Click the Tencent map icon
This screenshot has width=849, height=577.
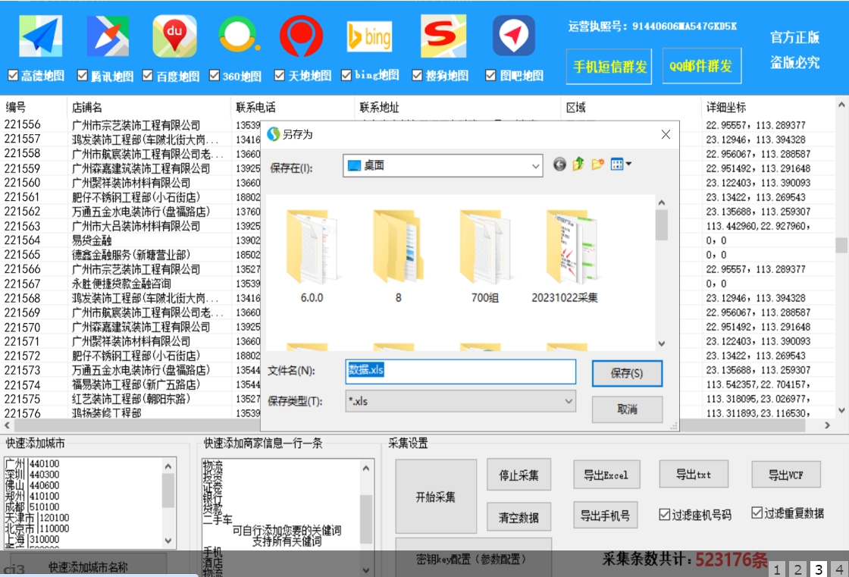tap(108, 36)
